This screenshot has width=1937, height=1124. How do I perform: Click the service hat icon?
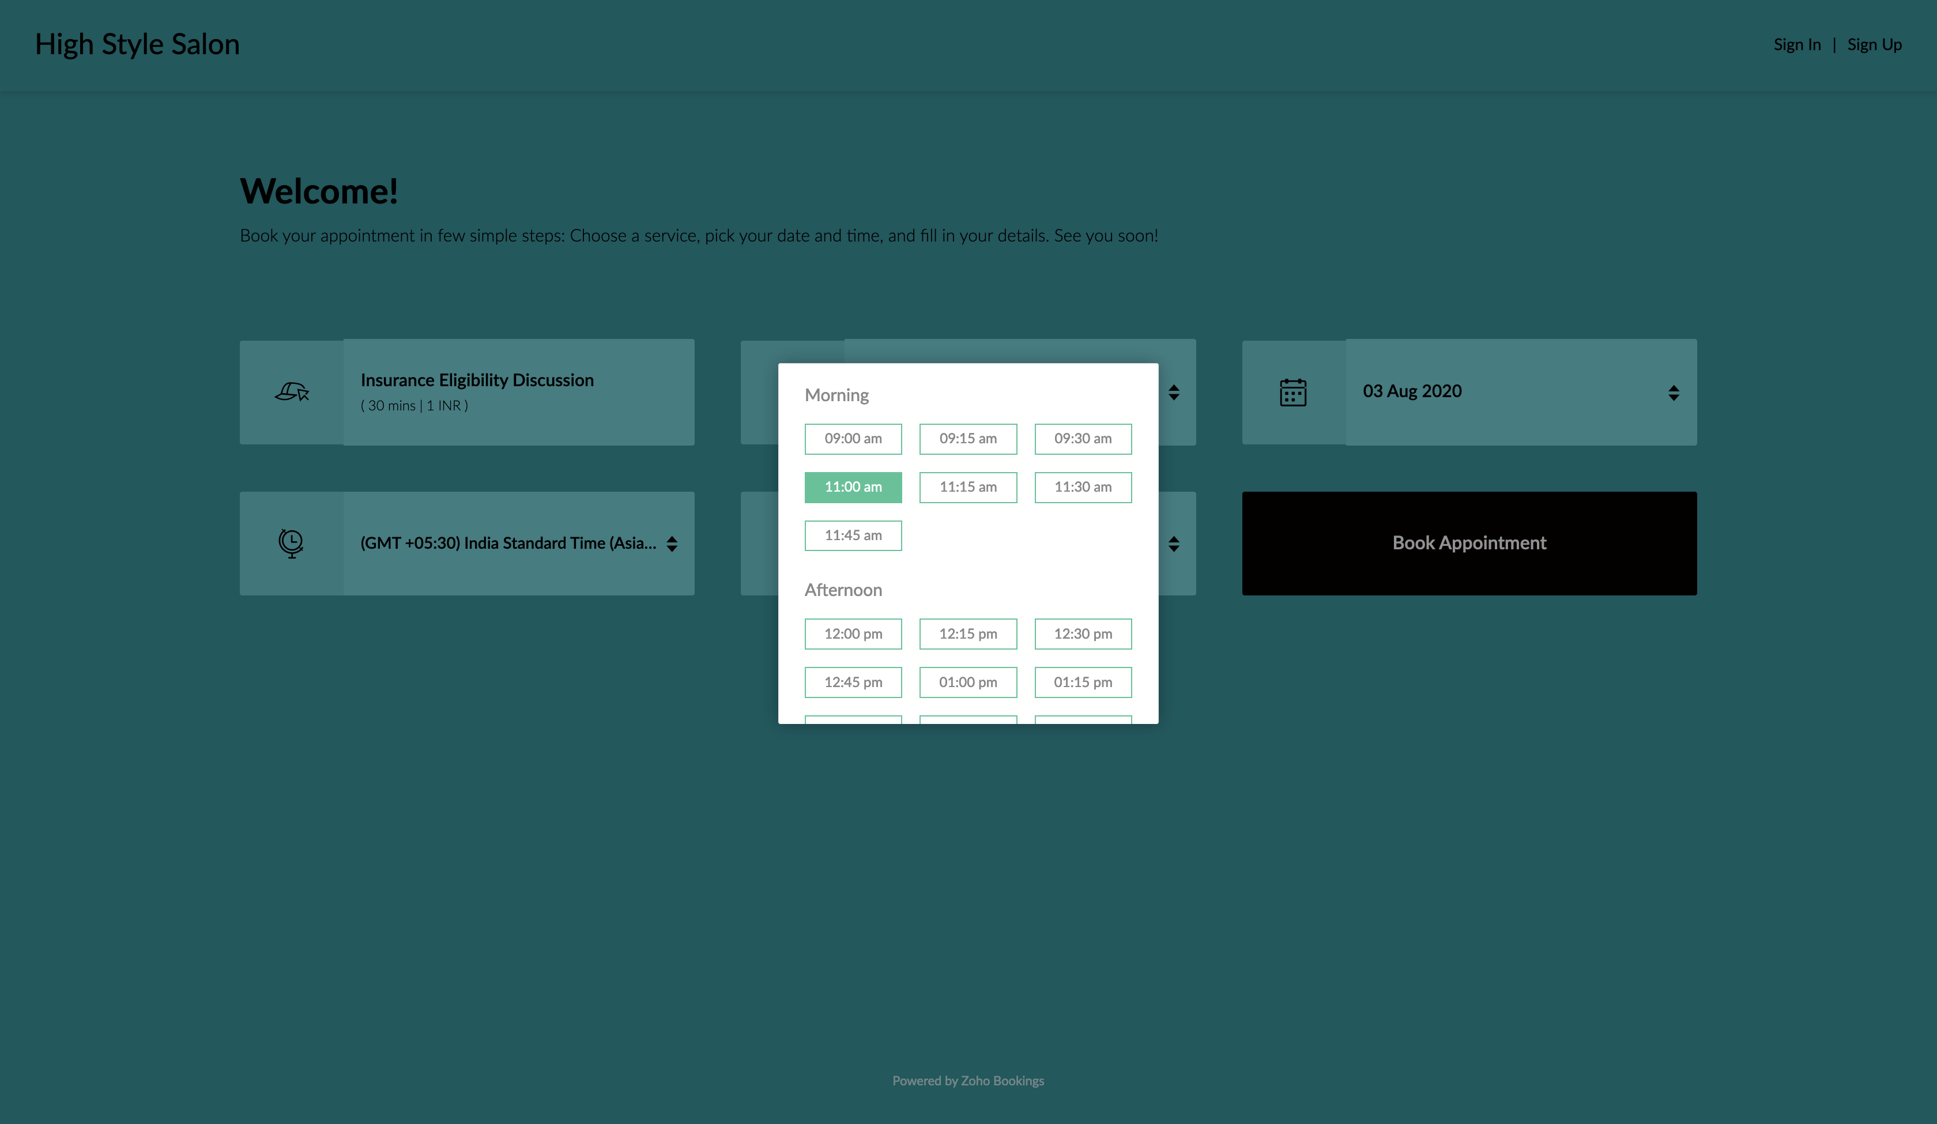tap(291, 392)
